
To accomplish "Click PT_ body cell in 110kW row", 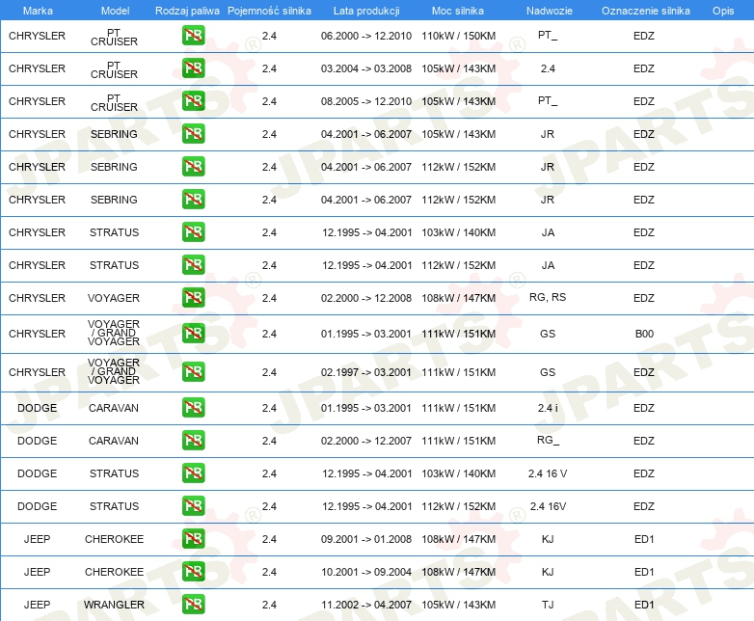I will click(548, 35).
